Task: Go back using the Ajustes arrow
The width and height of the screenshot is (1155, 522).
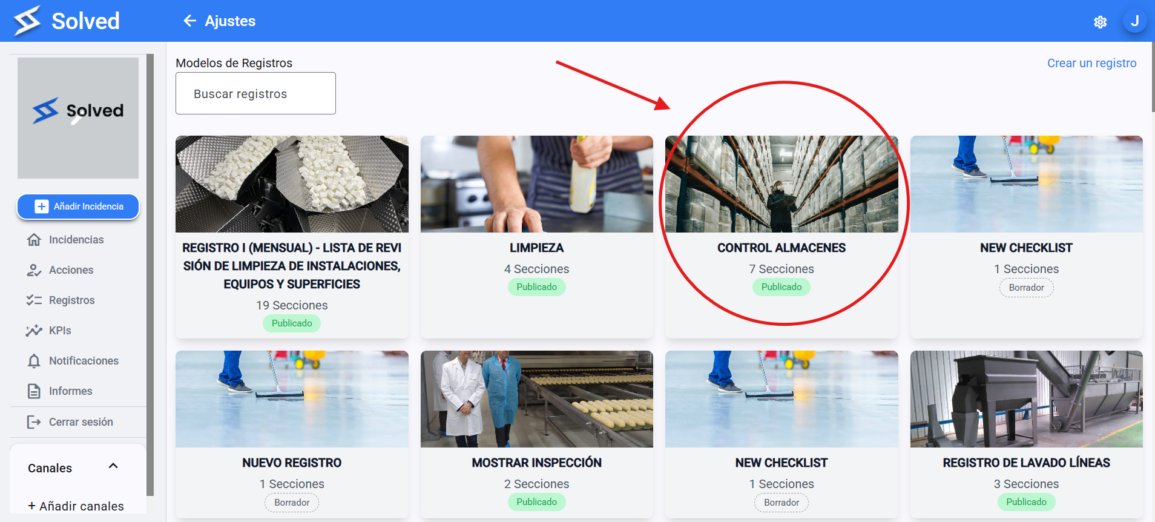Action: tap(190, 21)
